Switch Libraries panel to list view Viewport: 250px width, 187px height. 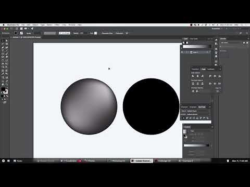(247, 43)
